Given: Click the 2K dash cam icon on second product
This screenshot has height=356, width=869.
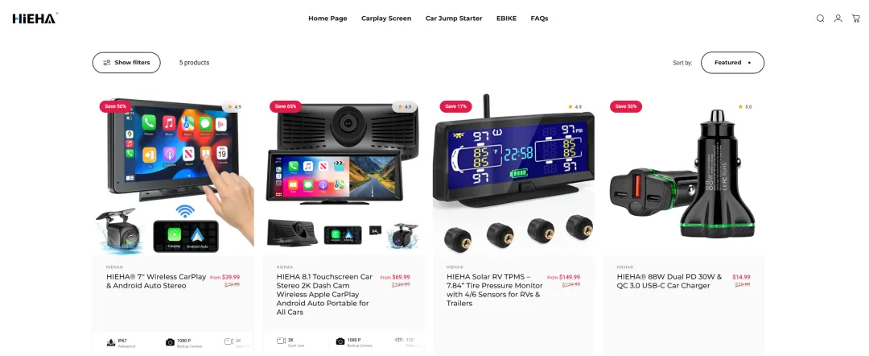Looking at the screenshot, I should click(x=281, y=341).
